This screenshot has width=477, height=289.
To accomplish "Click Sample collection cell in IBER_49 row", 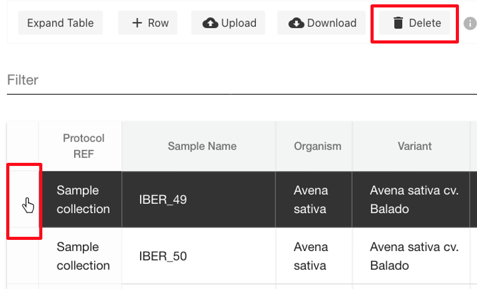I will coord(80,200).
